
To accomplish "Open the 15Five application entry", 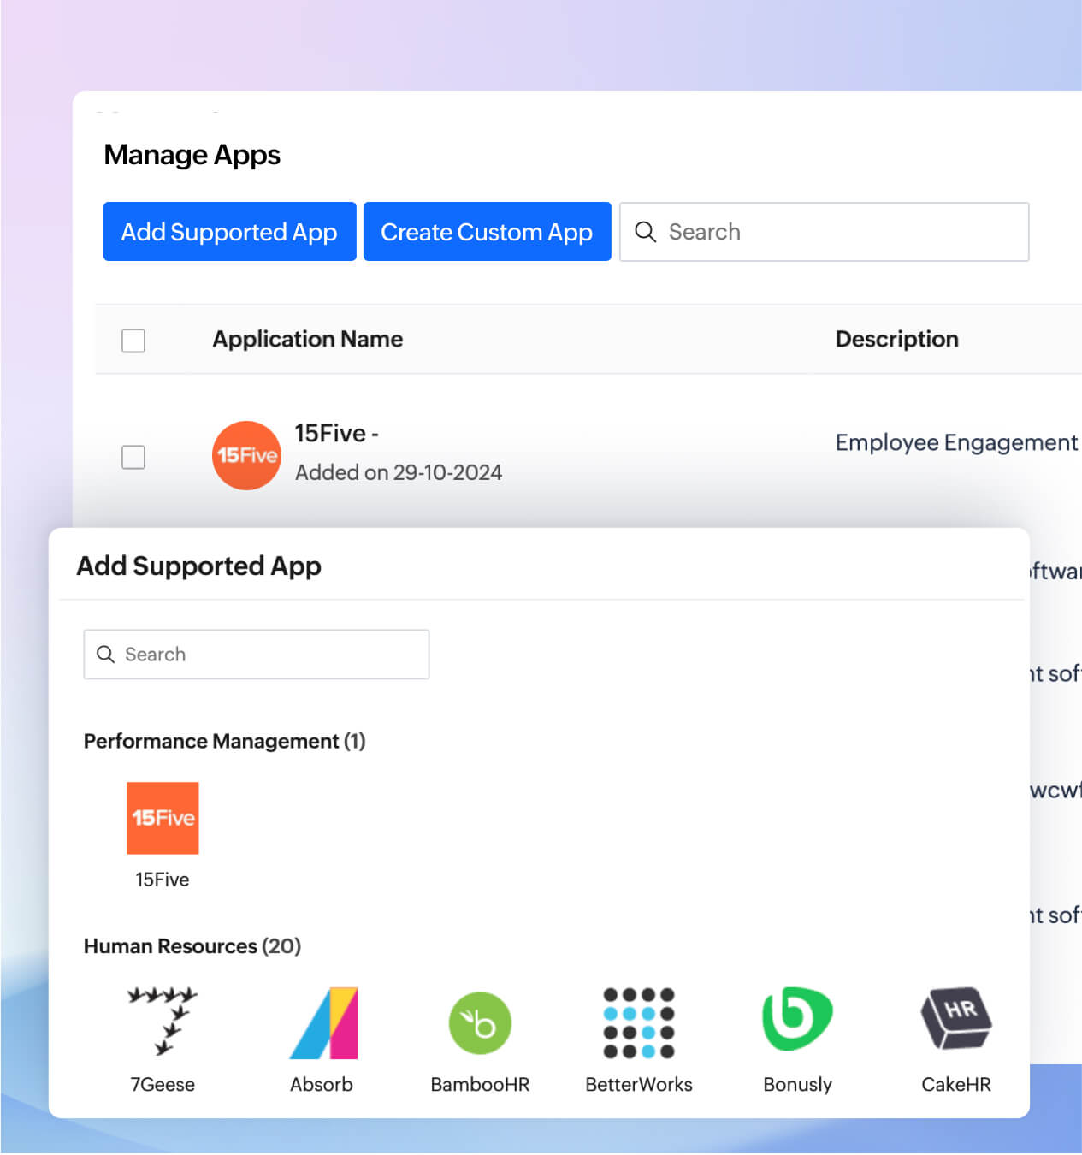I will coord(335,433).
